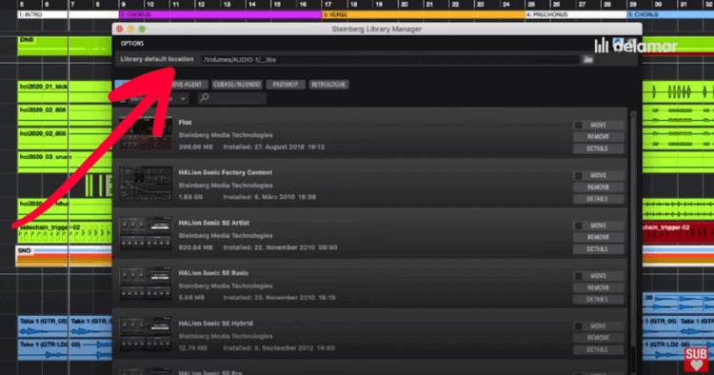Tick the MOVE checkbox for Flux
The image size is (714, 375).
578,125
